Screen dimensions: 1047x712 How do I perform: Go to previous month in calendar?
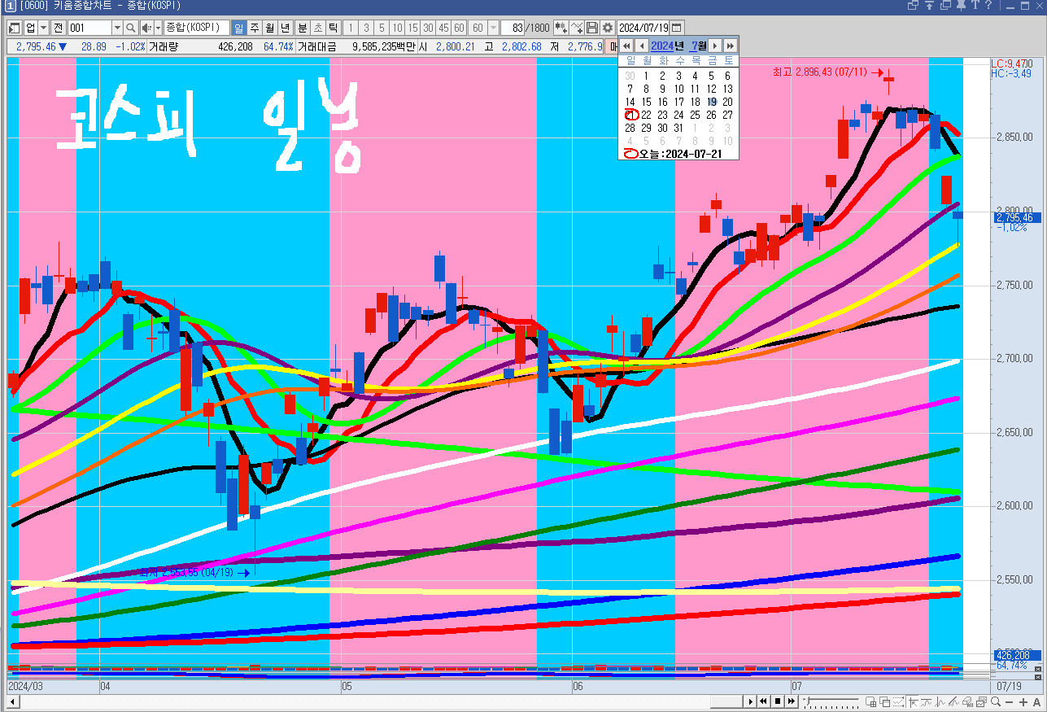coord(641,46)
